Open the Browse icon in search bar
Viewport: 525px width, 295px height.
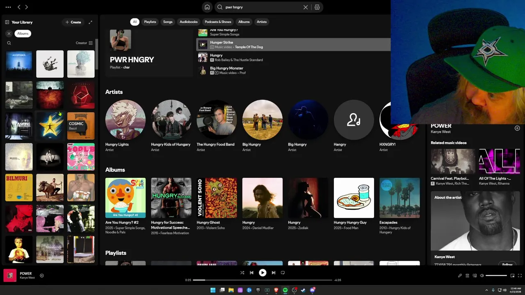[x=317, y=7]
